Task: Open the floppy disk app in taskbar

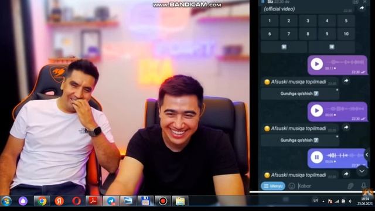Action: (145, 201)
